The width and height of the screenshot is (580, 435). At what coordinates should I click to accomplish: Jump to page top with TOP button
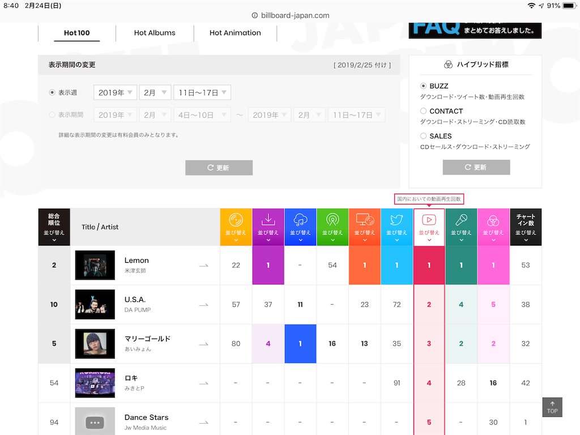coord(552,407)
